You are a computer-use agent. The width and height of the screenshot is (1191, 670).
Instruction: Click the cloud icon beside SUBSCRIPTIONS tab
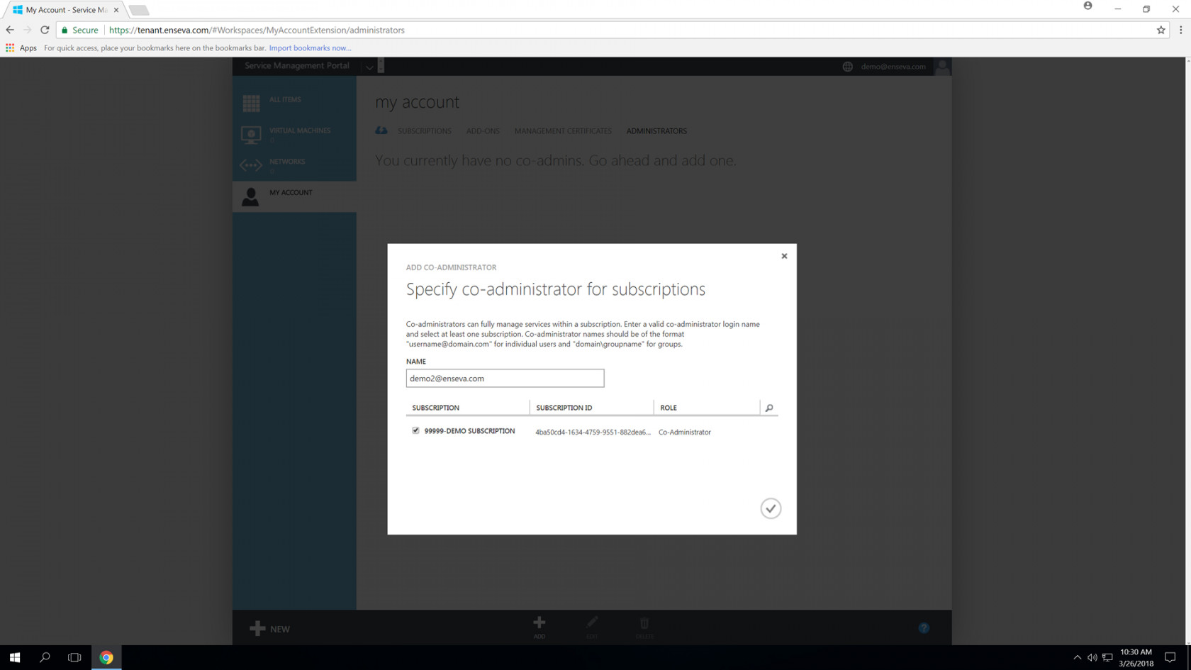pyautogui.click(x=381, y=130)
